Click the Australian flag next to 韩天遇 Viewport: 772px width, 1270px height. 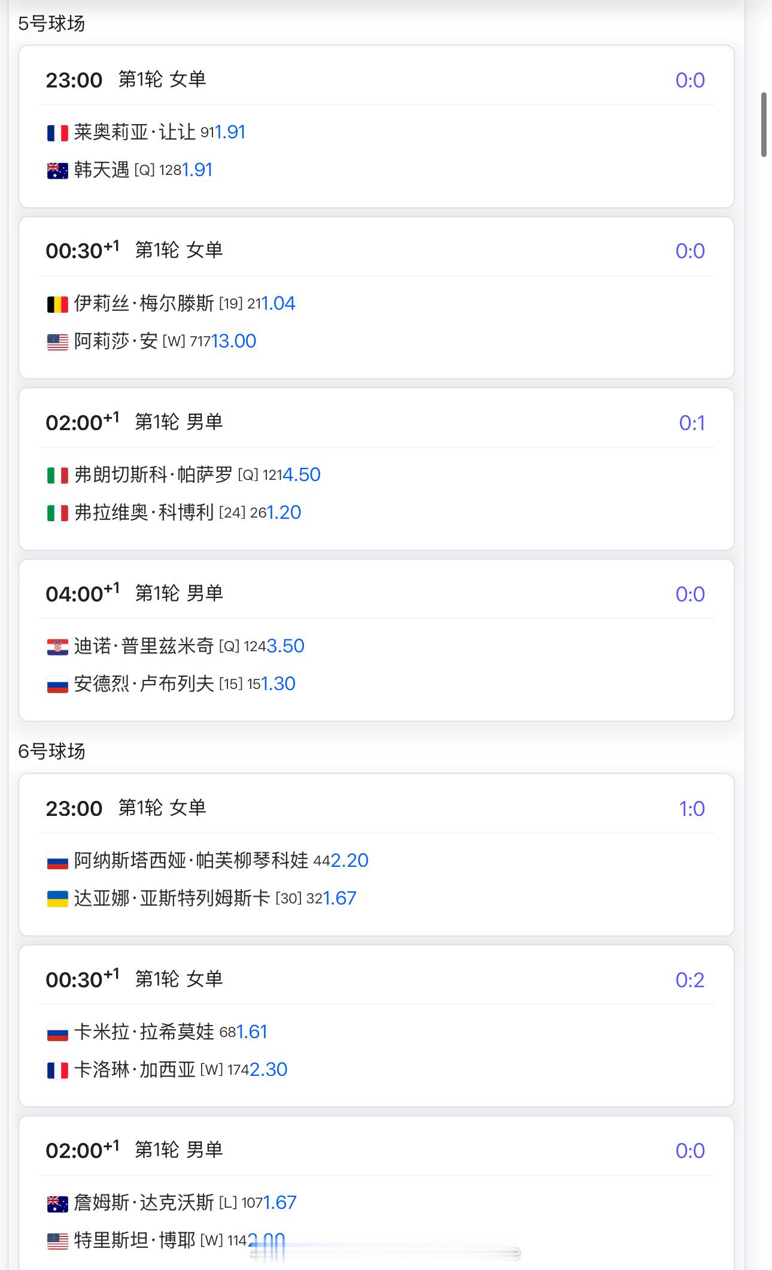pyautogui.click(x=57, y=171)
